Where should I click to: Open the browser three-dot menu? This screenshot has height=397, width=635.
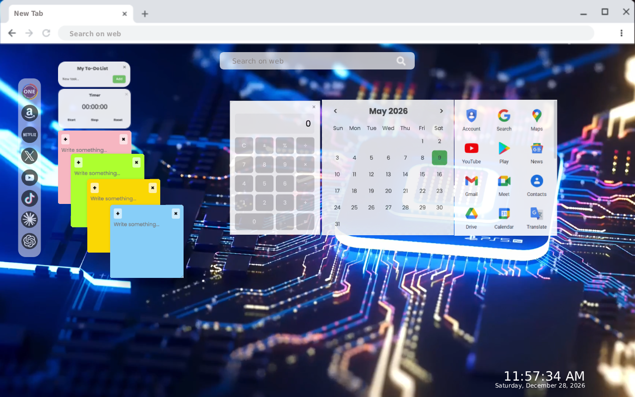[621, 33]
